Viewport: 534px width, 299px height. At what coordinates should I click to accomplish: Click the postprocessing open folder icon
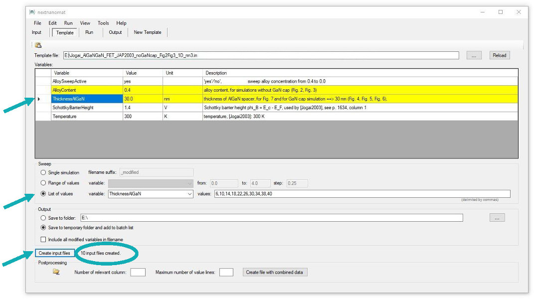56,272
